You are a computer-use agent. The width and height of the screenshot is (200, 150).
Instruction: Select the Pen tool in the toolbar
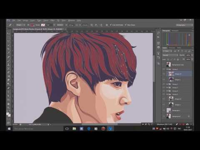coord(8,88)
